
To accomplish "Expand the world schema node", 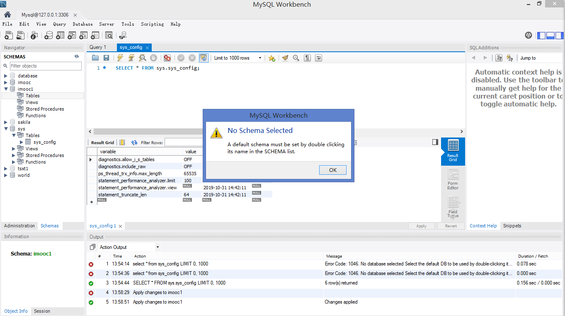I will click(6, 175).
